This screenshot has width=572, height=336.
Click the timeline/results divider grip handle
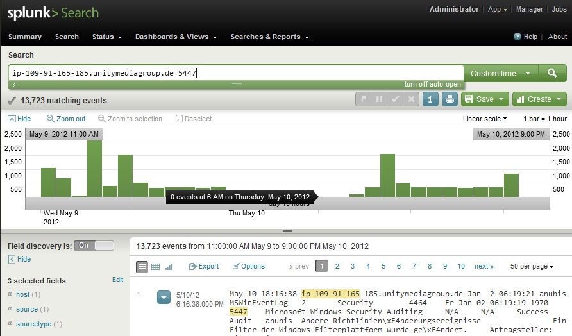[x=287, y=231]
